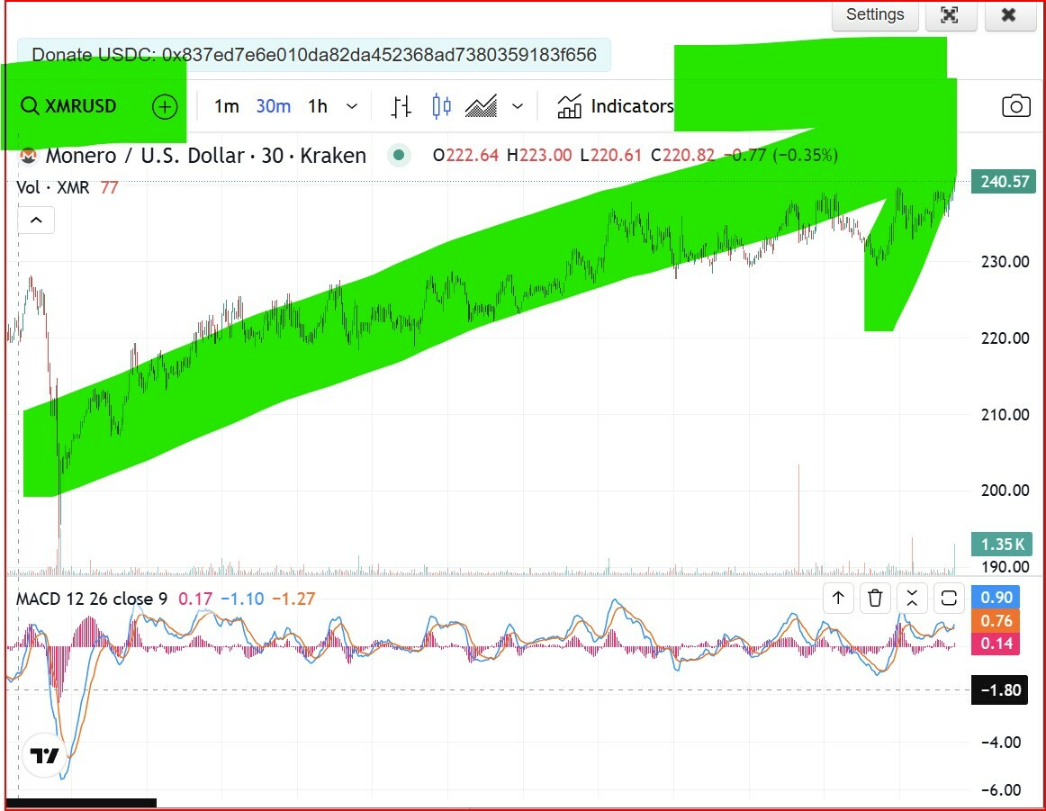Maximize the MACD pane
This screenshot has width=1046, height=811.
tap(949, 598)
